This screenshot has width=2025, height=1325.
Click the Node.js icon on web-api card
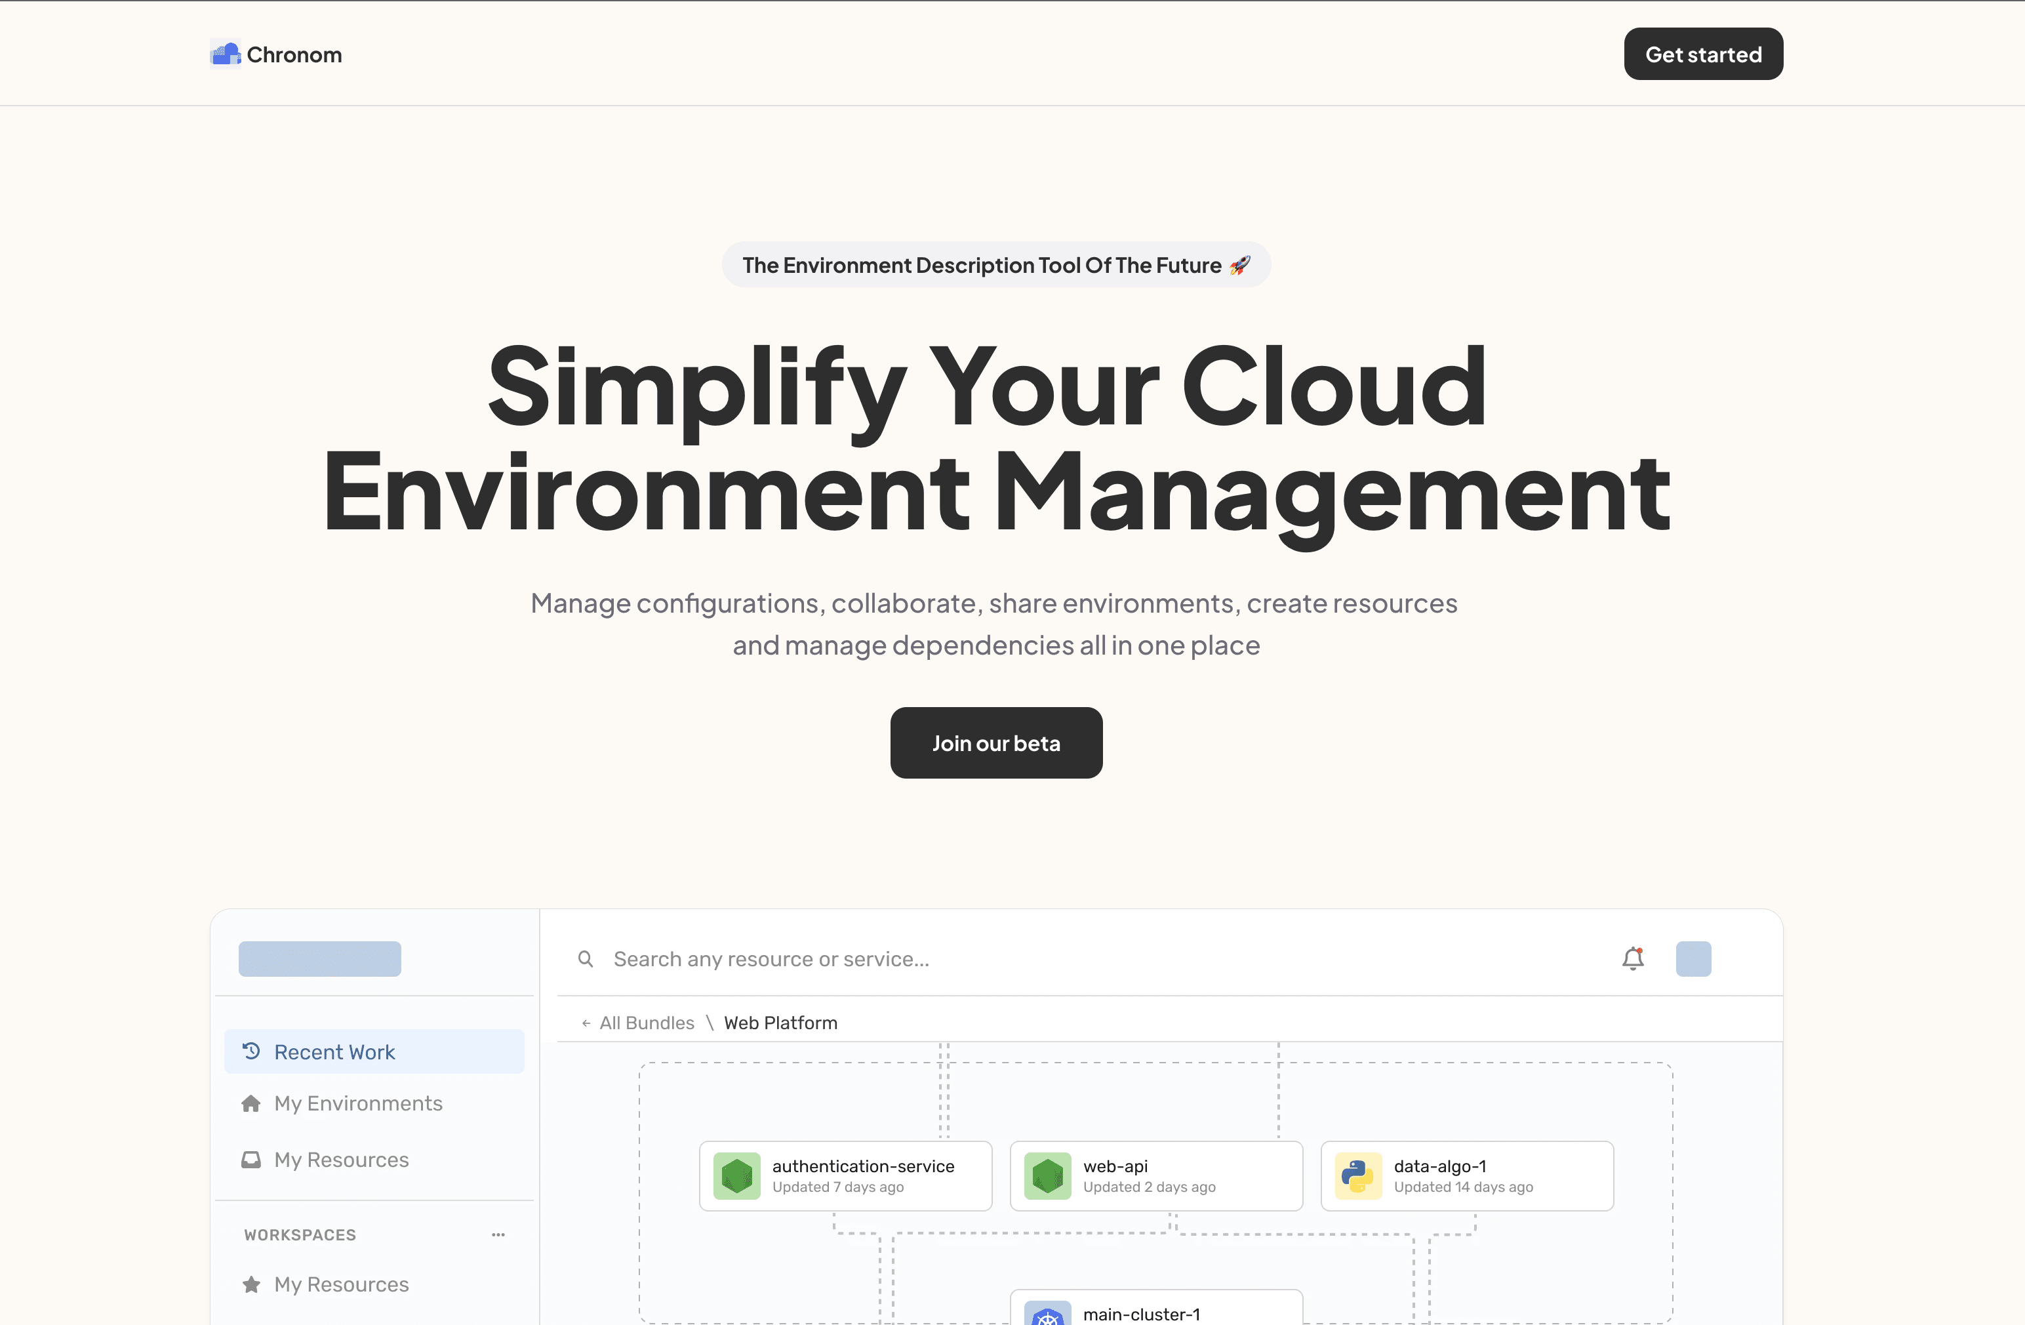pos(1047,1176)
